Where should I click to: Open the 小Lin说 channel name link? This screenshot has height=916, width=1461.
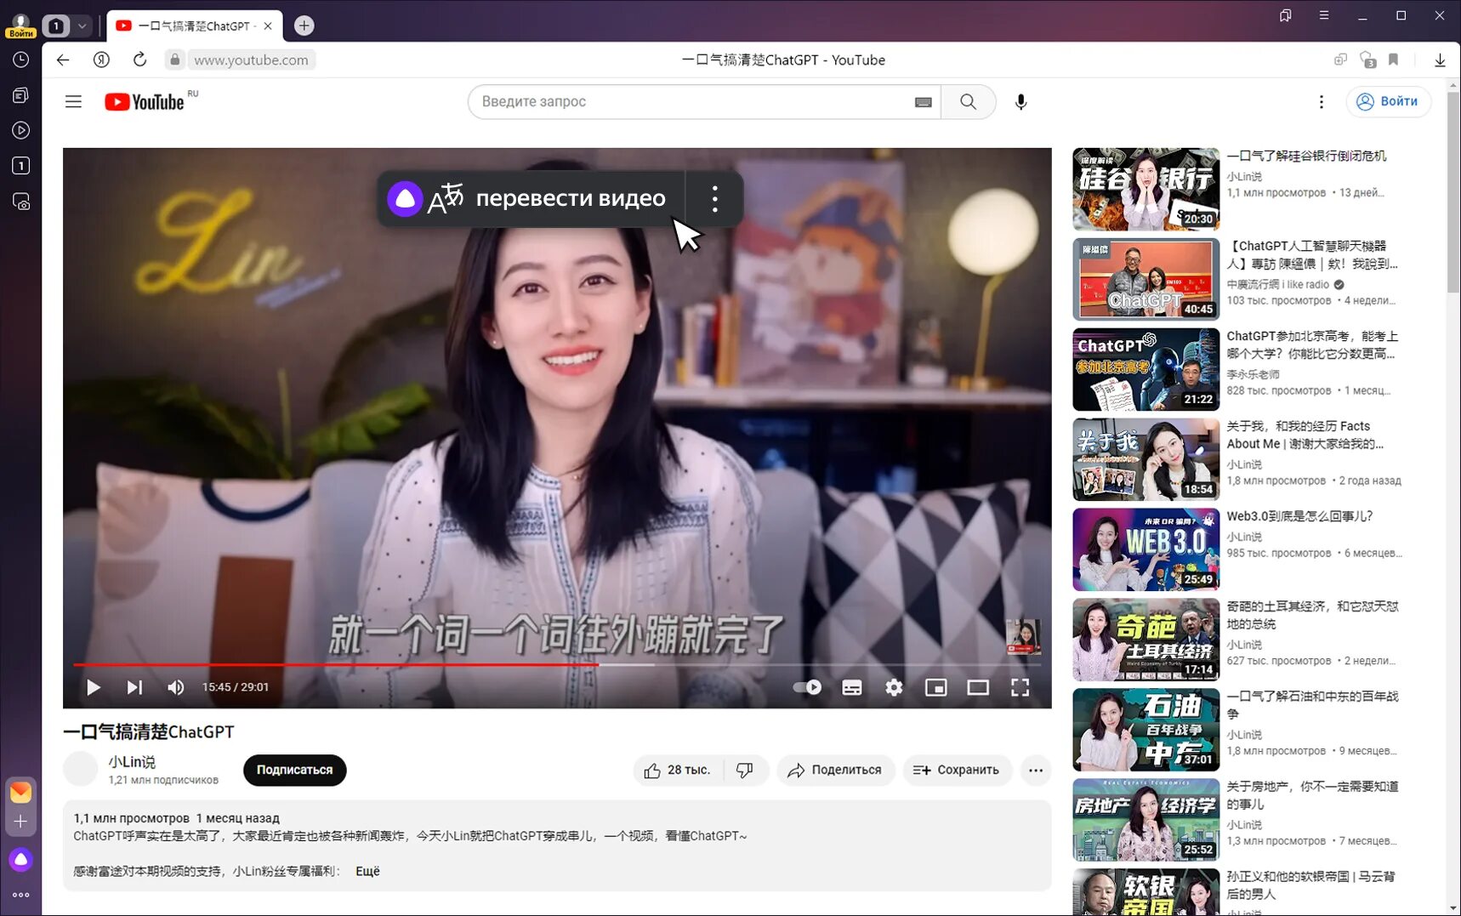(x=132, y=762)
